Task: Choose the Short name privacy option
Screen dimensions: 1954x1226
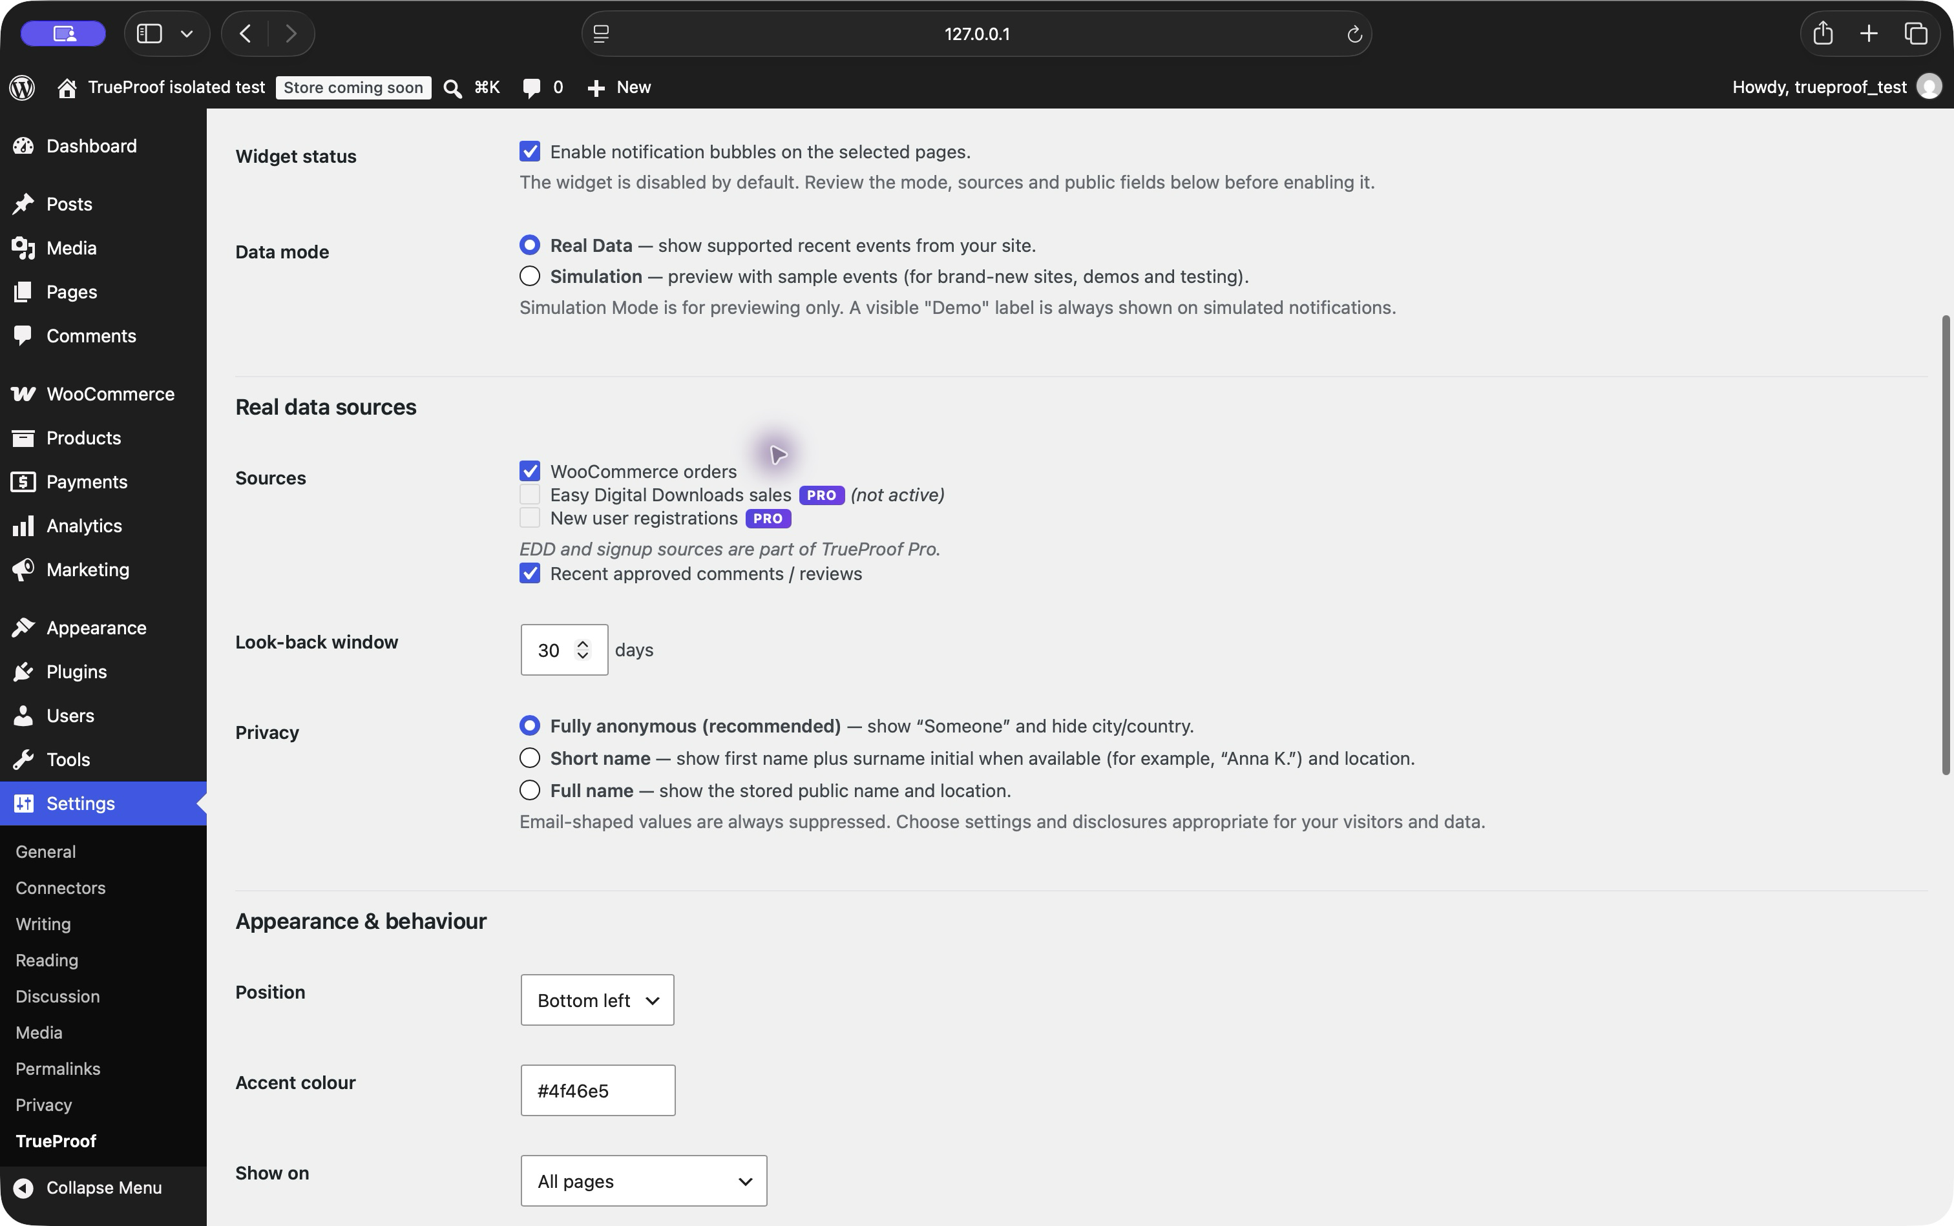Action: tap(530, 758)
